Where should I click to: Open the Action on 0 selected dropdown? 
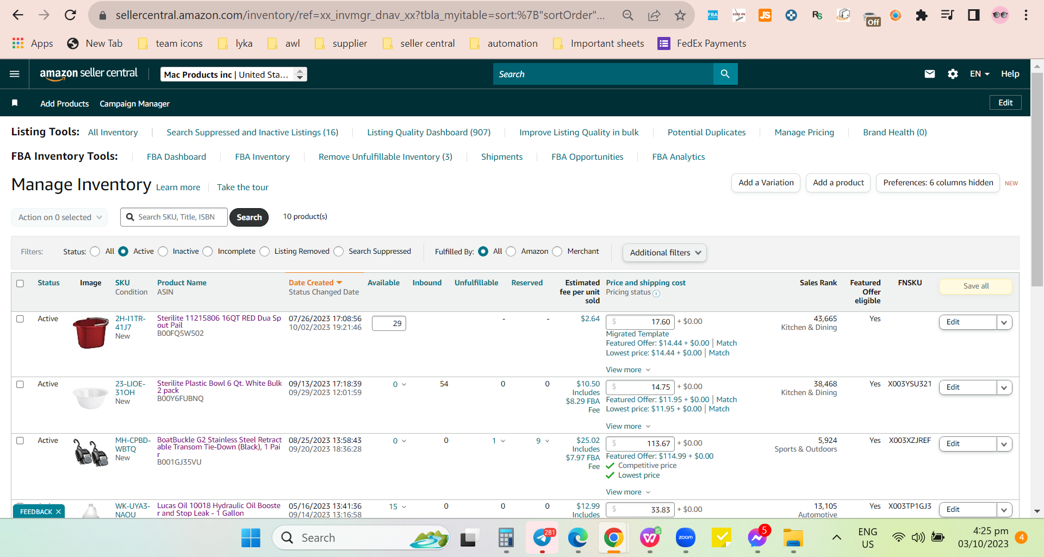59,217
